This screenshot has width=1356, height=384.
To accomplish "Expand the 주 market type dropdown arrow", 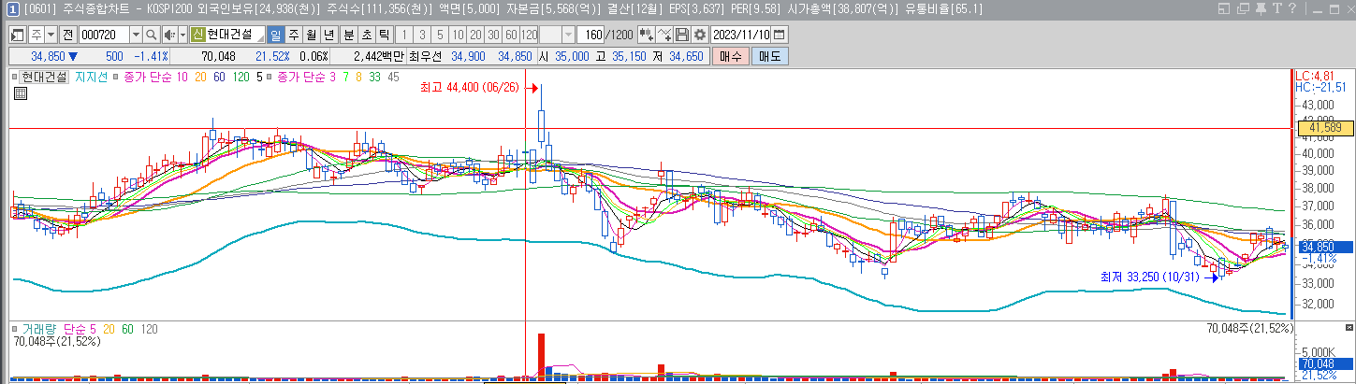I will click(51, 35).
